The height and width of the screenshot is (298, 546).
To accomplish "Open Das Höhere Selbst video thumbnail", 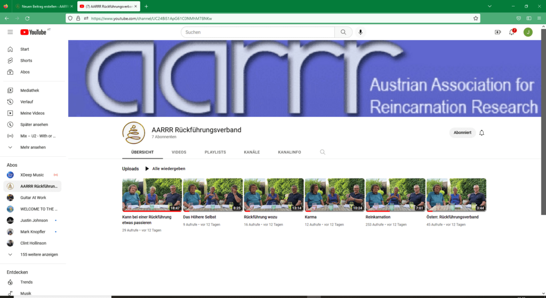I will tap(213, 195).
